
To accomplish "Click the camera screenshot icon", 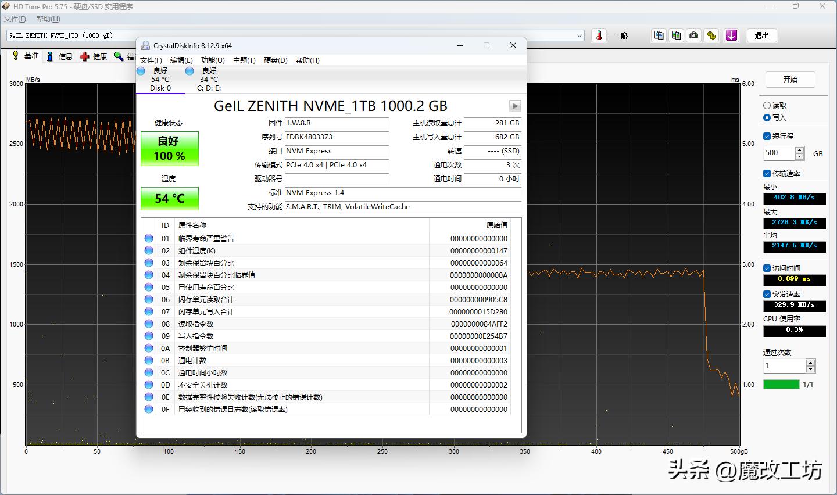I will tap(693, 35).
